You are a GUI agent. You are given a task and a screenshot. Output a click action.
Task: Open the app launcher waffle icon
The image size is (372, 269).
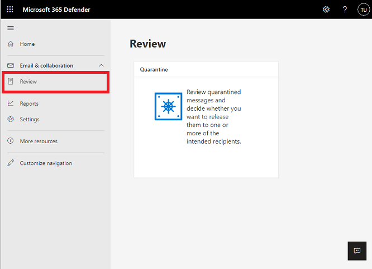(x=10, y=10)
